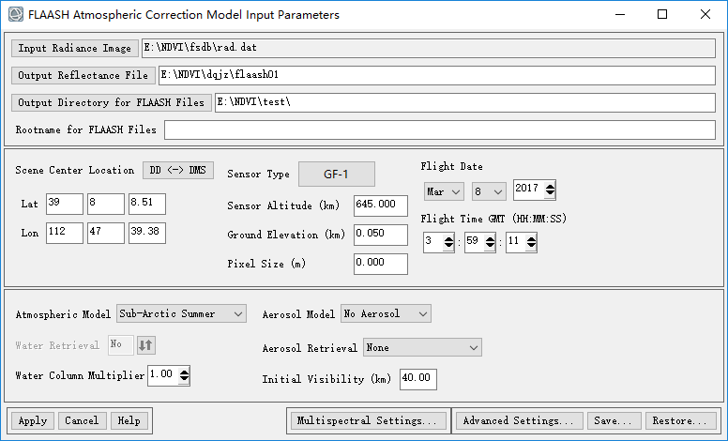Click the flight seconds stepper arrows
The height and width of the screenshot is (441, 728).
[x=531, y=242]
